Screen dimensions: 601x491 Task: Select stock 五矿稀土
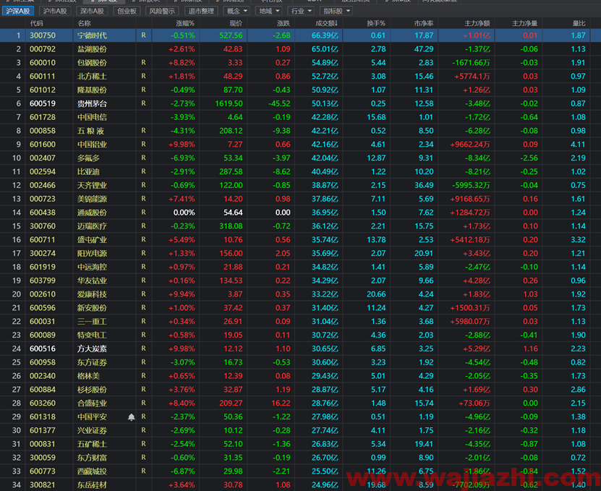click(92, 444)
